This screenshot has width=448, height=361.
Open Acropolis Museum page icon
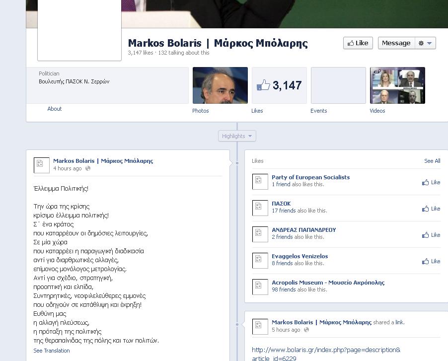coord(260,287)
